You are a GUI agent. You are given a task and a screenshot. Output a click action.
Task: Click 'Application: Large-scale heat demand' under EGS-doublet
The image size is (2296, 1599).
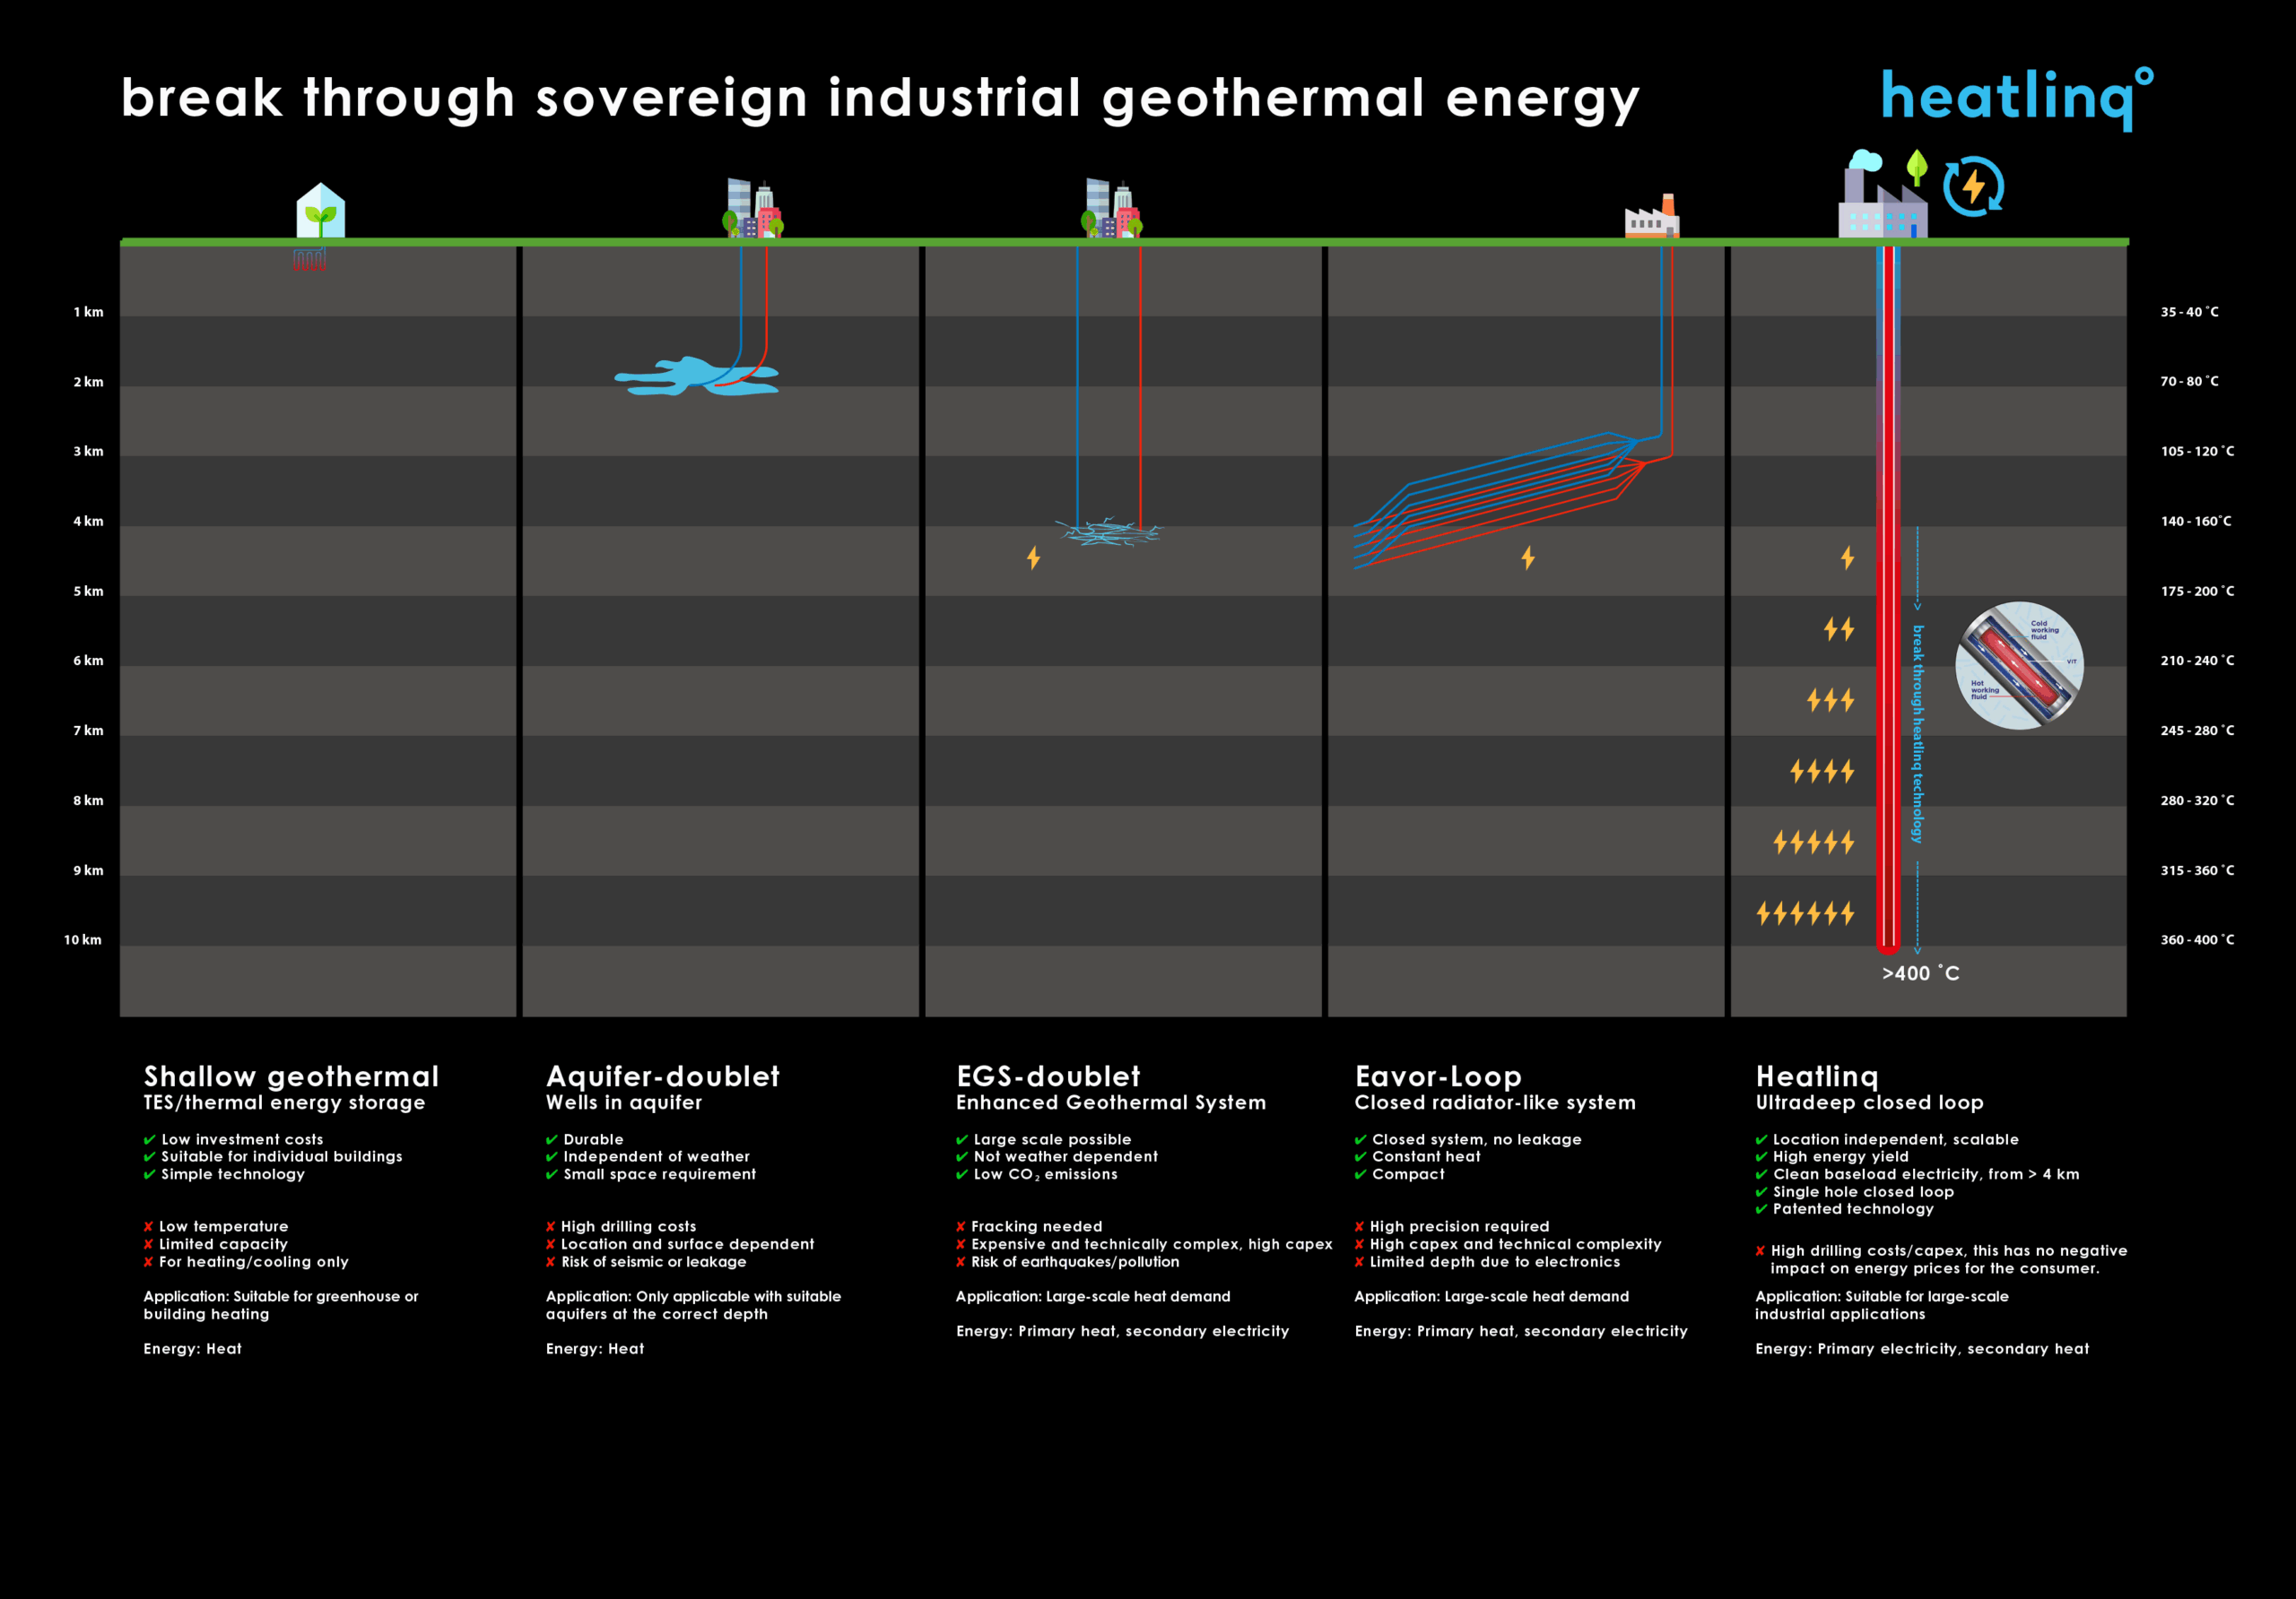tap(1093, 1297)
